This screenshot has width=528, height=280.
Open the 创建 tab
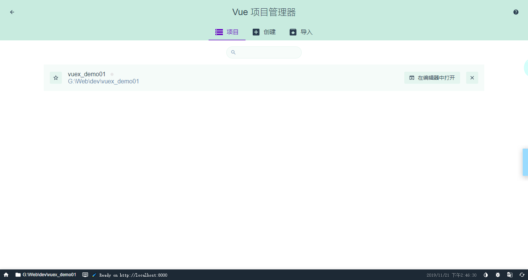pos(264,32)
